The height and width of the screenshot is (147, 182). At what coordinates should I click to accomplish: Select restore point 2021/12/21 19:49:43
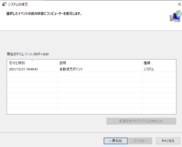pyautogui.click(x=91, y=69)
